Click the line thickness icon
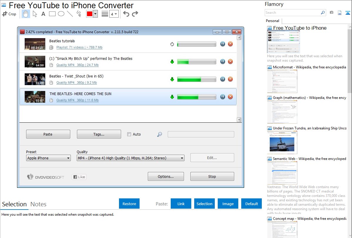This screenshot has width=352, height=238. [105, 14]
